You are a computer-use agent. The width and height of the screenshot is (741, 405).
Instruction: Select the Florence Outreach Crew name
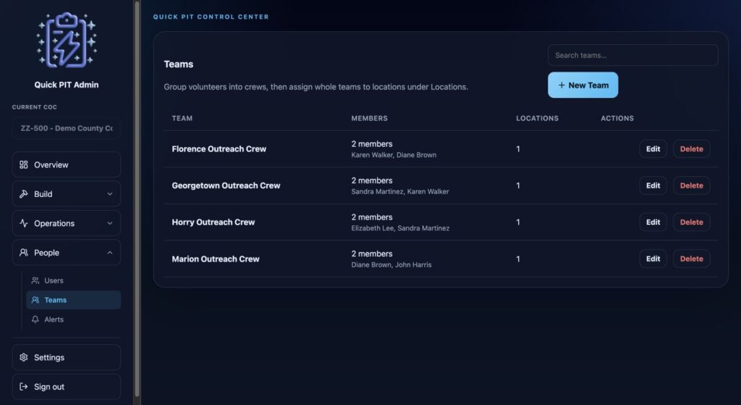[x=219, y=149]
